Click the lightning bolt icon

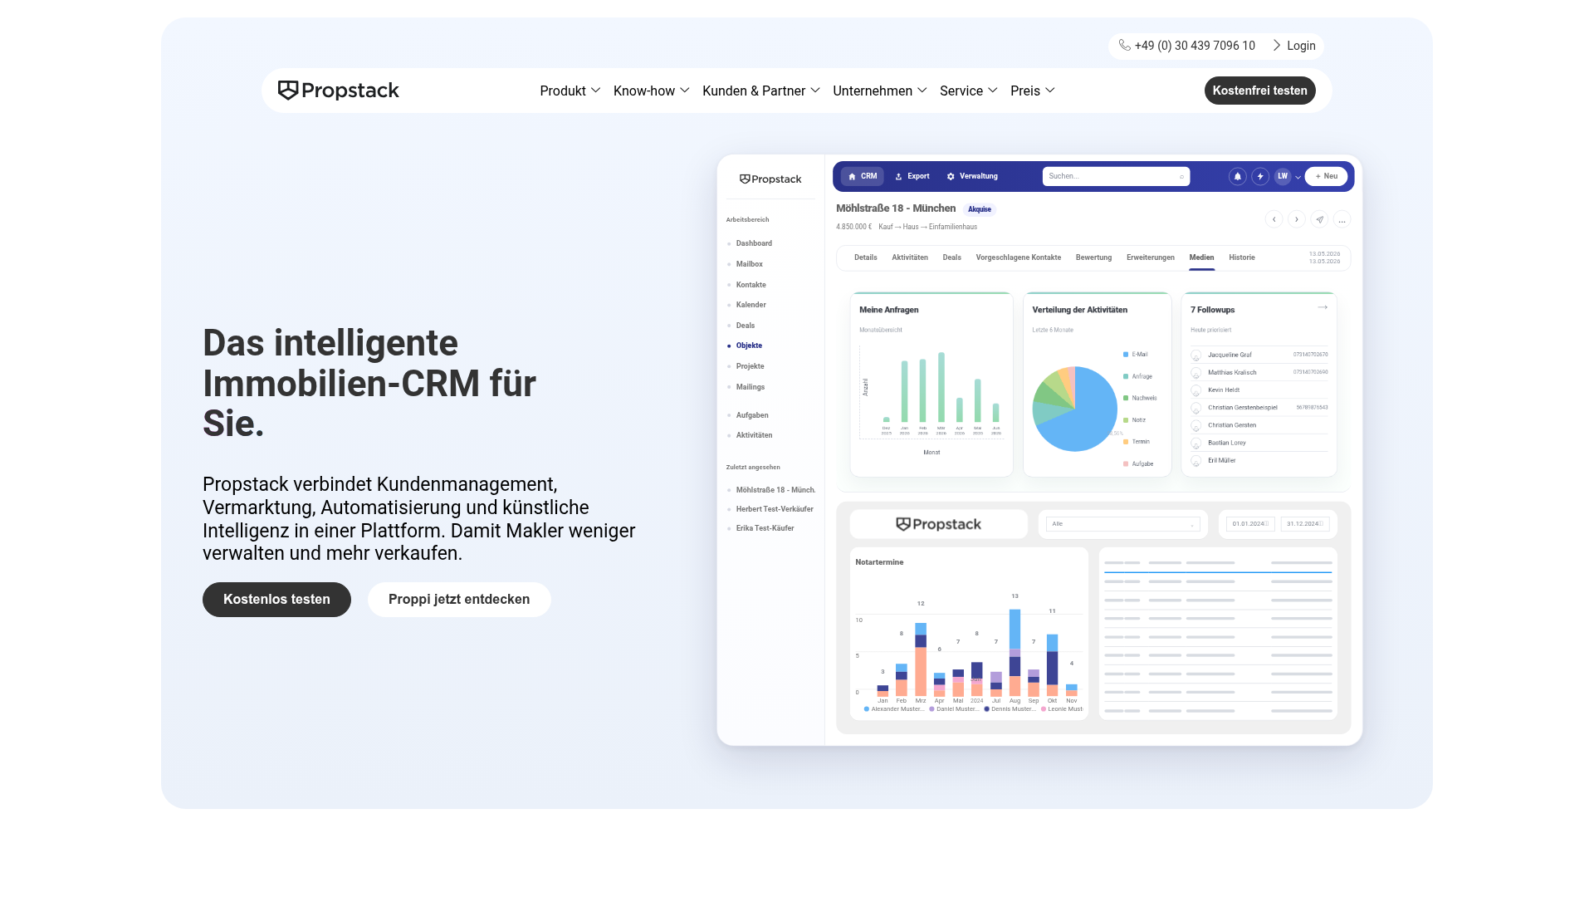1260,176
